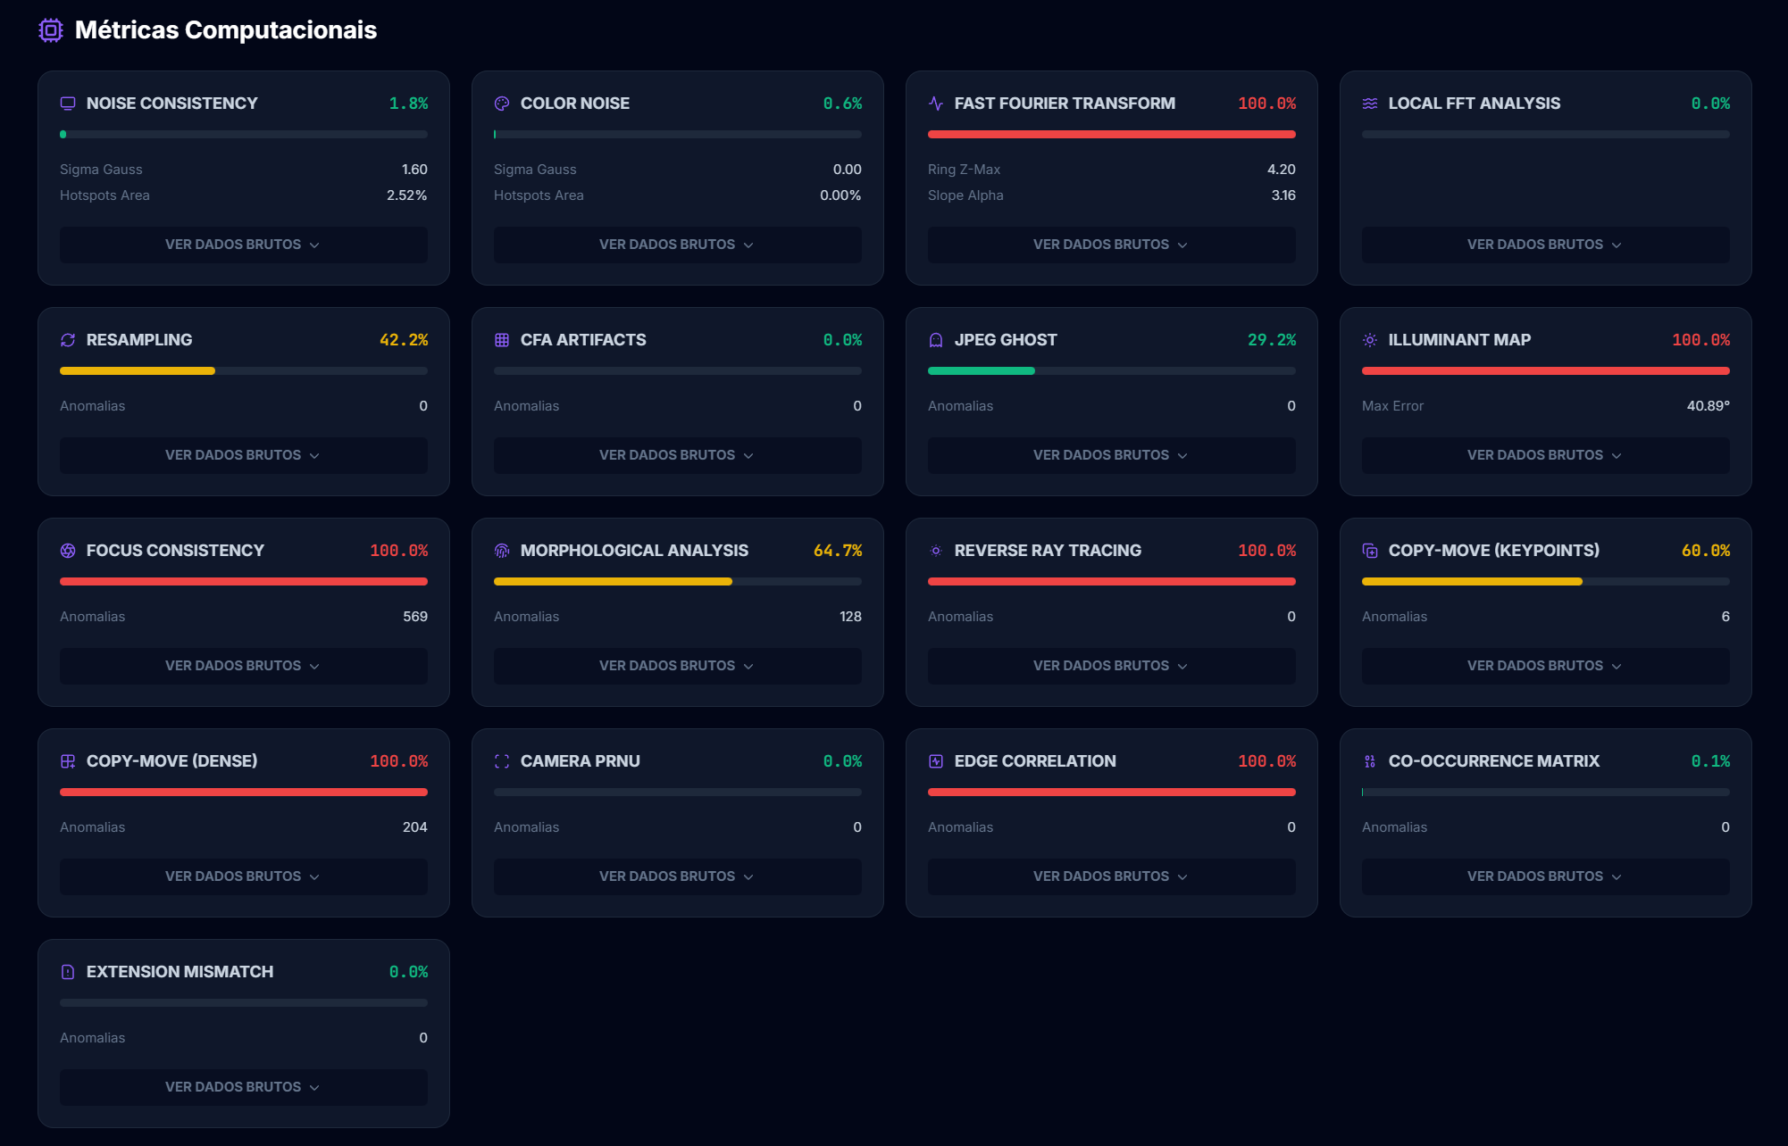Click the JPEG Ghost icon
This screenshot has height=1146, width=1788.
[936, 340]
